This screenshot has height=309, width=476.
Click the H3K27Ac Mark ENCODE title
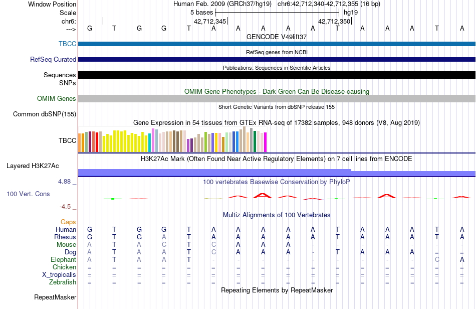pos(277,159)
